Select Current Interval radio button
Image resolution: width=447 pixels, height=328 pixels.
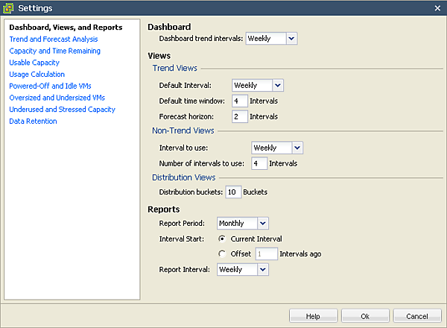click(x=222, y=239)
